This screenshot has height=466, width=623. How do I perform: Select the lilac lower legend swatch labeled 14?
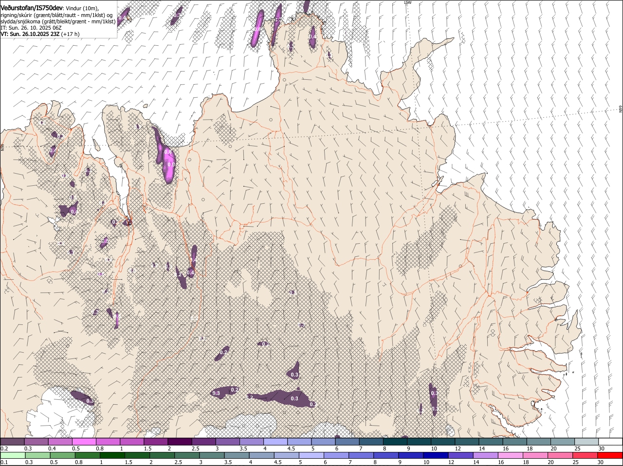[x=485, y=456]
